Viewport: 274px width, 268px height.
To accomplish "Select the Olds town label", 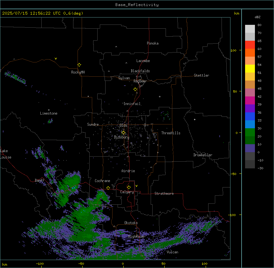I will coord(123,125).
